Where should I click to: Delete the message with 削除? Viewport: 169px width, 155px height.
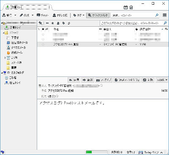click(148, 80)
